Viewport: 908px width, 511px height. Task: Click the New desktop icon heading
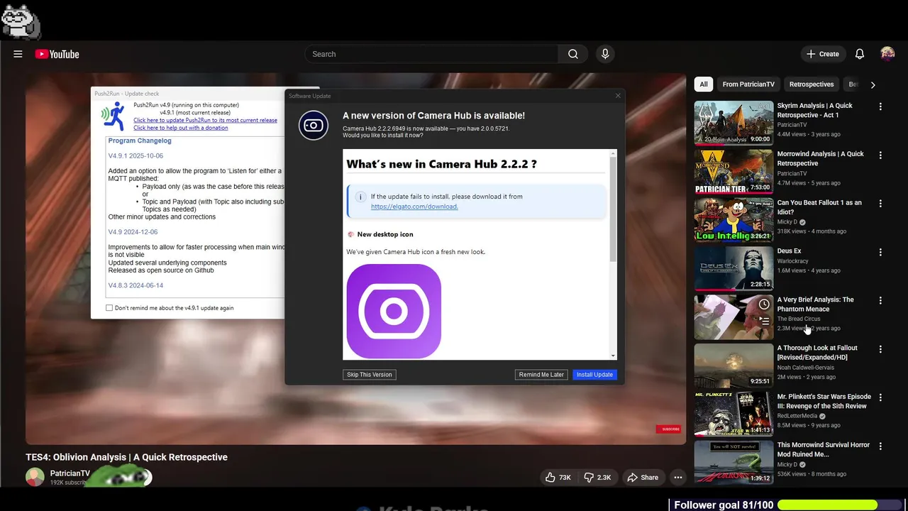[385, 234]
